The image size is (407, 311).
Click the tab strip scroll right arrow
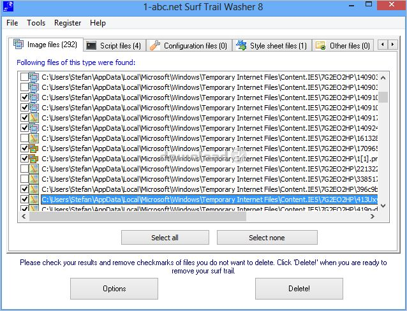coord(392,45)
